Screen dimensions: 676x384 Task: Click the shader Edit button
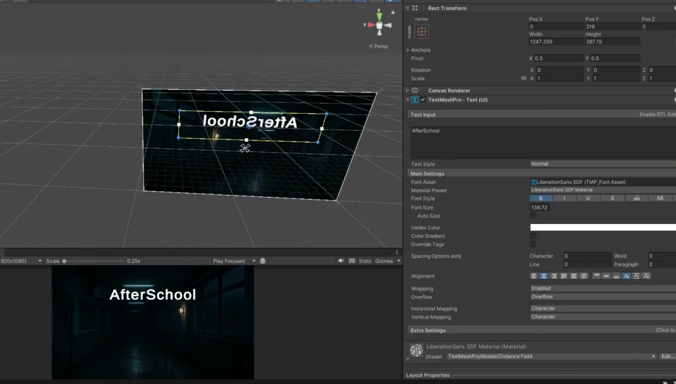tap(667, 356)
